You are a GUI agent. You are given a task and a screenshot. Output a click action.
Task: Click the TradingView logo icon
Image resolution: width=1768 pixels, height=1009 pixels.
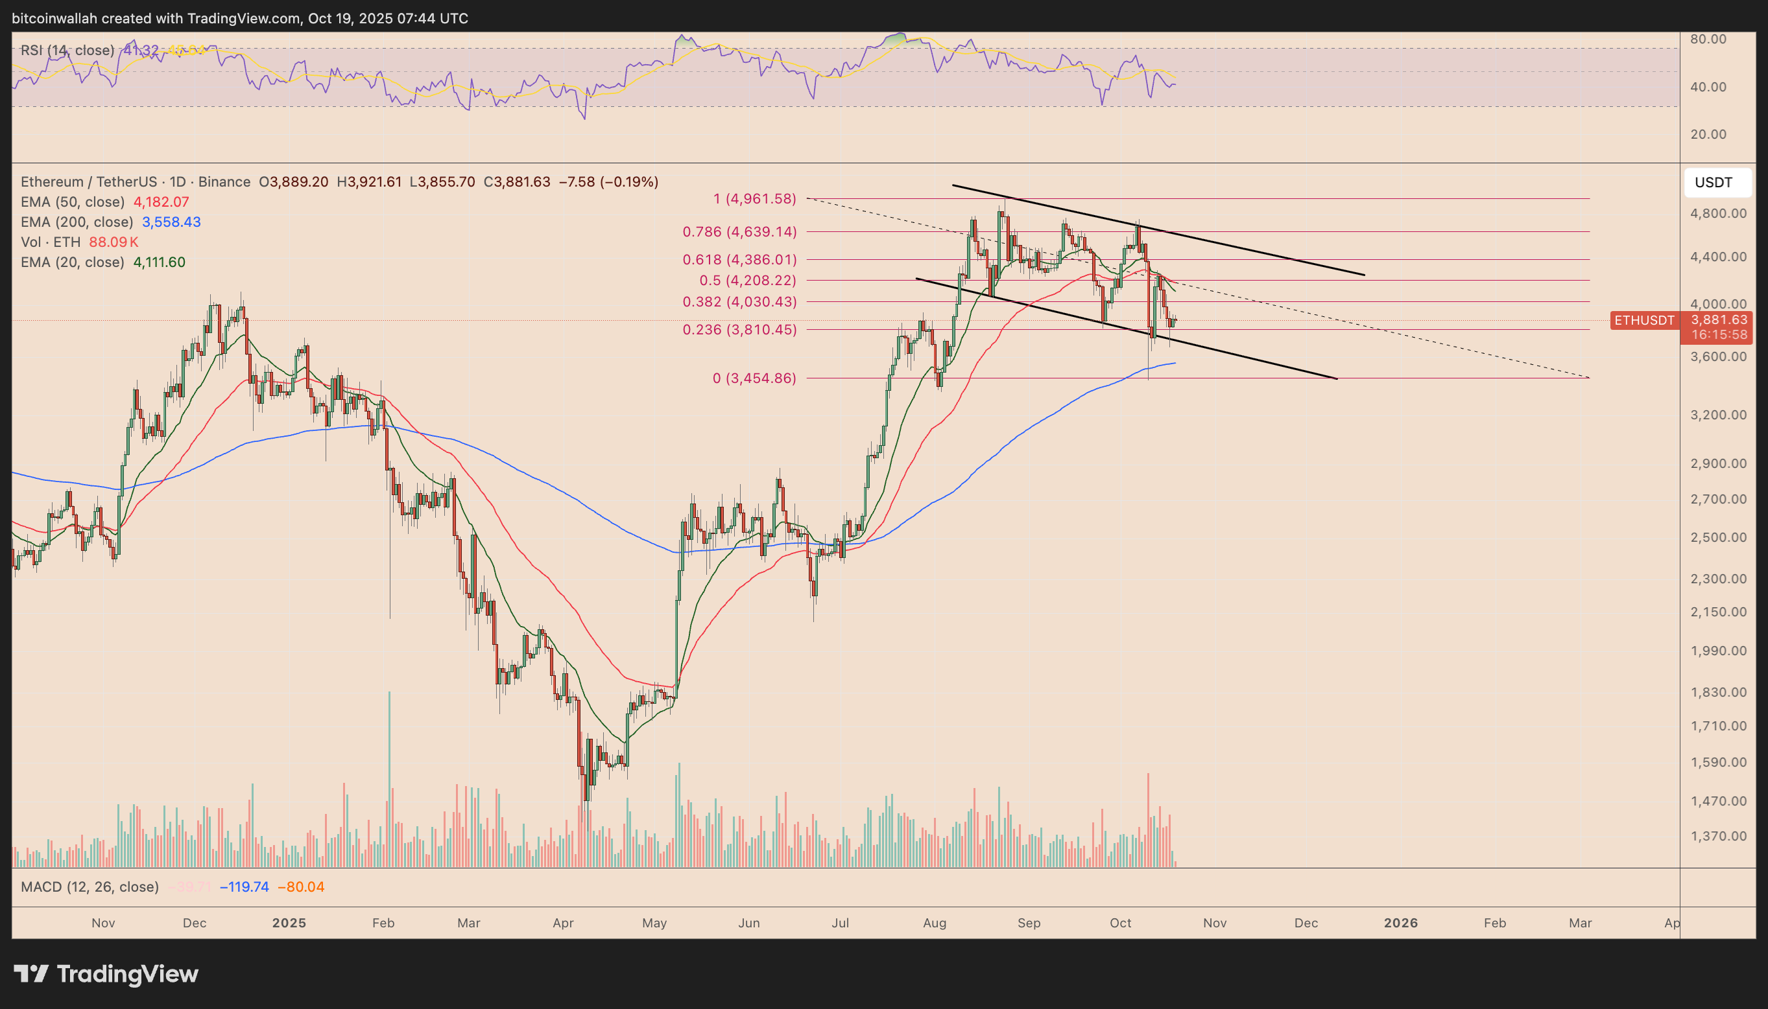(x=30, y=973)
